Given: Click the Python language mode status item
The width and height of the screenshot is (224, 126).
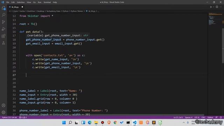Looking at the screenshot, I should [x=210, y=118].
